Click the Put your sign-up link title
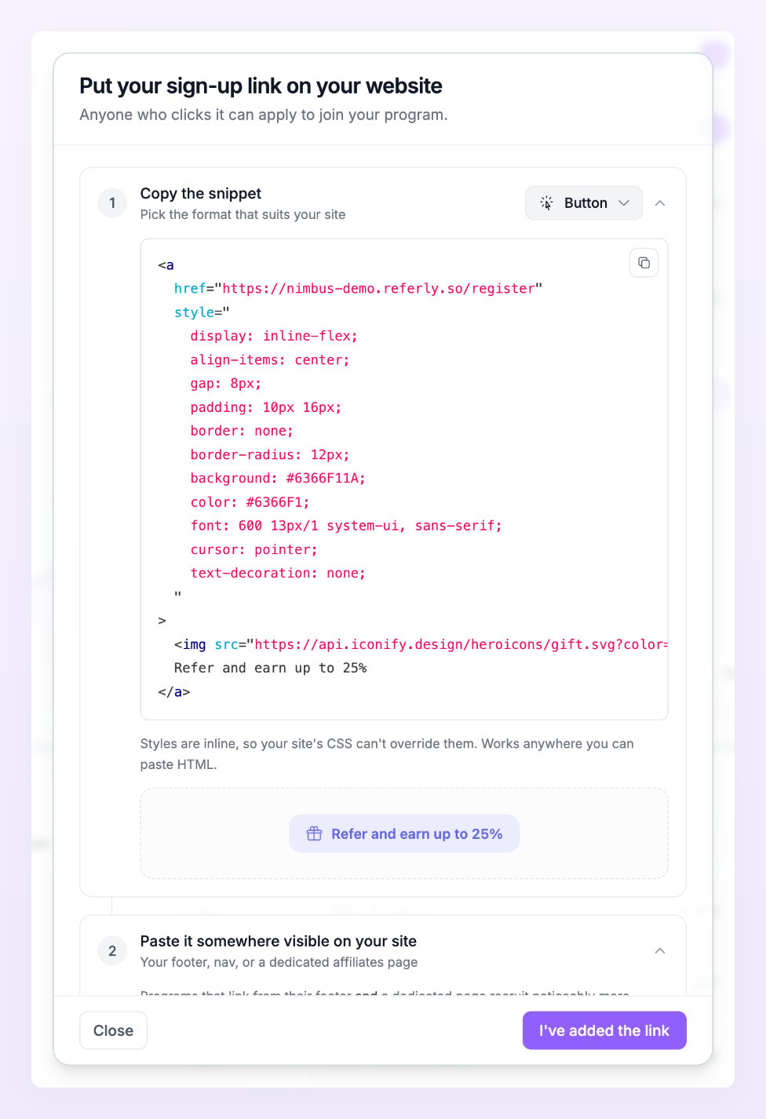Screen dimensions: 766x1119 click(261, 86)
